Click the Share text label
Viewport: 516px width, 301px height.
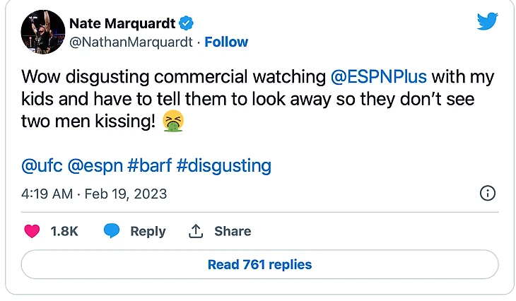tap(233, 231)
